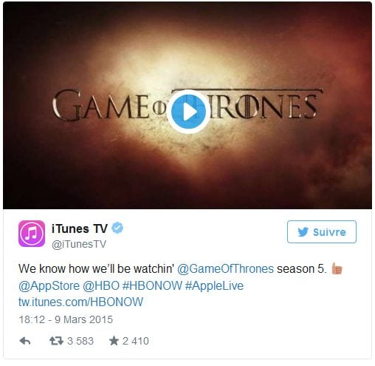This screenshot has width=375, height=366.
Task: Follow iTunes TV with Suivre button
Action: point(322,231)
